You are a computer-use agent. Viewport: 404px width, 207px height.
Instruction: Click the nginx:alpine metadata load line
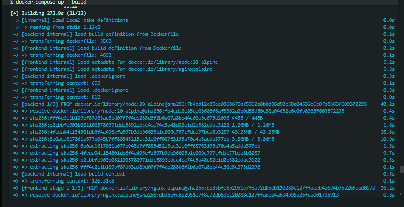tap(113, 69)
